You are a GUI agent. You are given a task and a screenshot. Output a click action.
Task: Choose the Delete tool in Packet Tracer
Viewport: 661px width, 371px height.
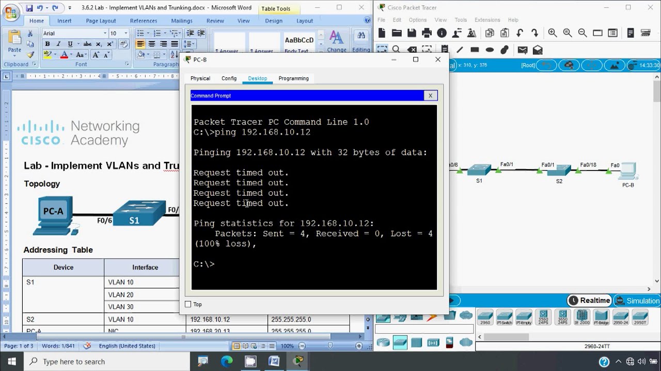[x=412, y=50]
